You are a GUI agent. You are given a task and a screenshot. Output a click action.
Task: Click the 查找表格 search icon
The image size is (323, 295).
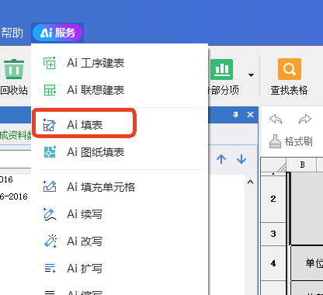click(290, 69)
